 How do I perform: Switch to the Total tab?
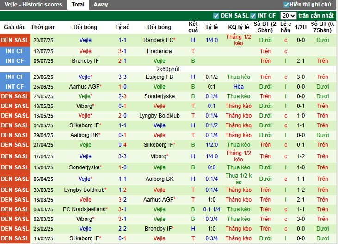pos(78,5)
